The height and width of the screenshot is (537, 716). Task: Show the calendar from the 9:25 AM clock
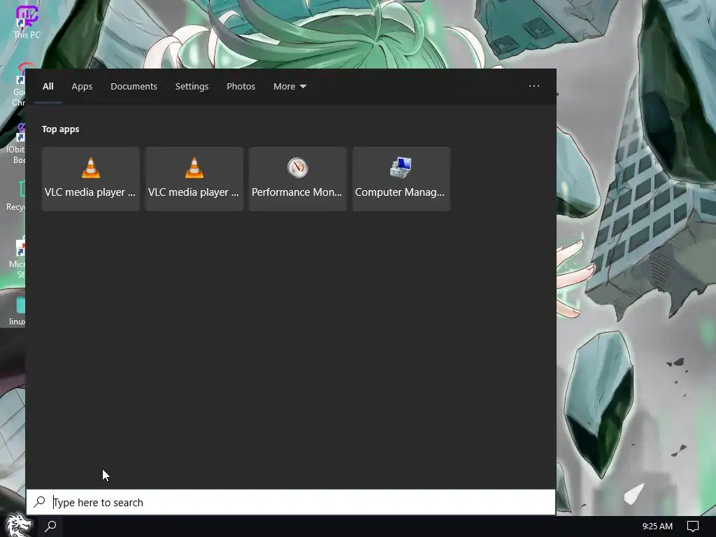(x=657, y=527)
